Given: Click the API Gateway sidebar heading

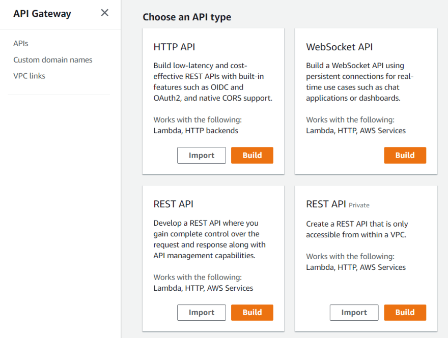Looking at the screenshot, I should pyautogui.click(x=42, y=13).
